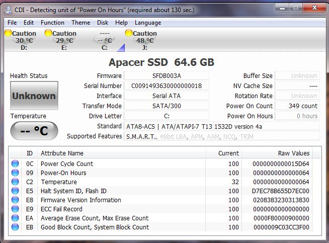This screenshot has width=329, height=243.
Task: Click the temperature display button
Action: pos(34,131)
